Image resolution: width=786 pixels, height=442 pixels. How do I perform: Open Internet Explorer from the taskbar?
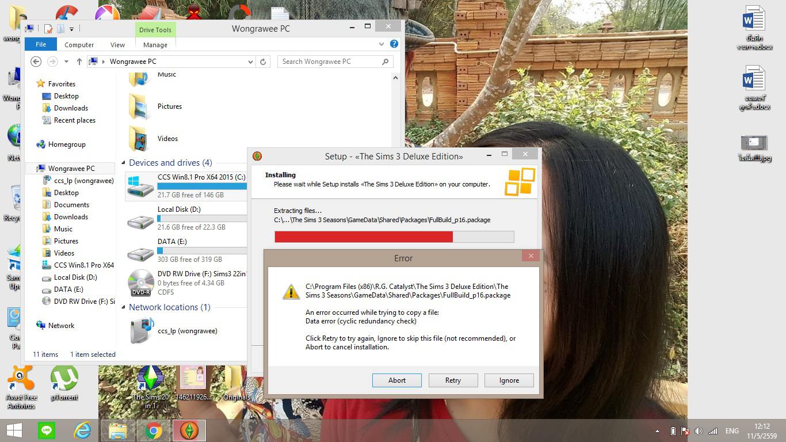tap(82, 430)
